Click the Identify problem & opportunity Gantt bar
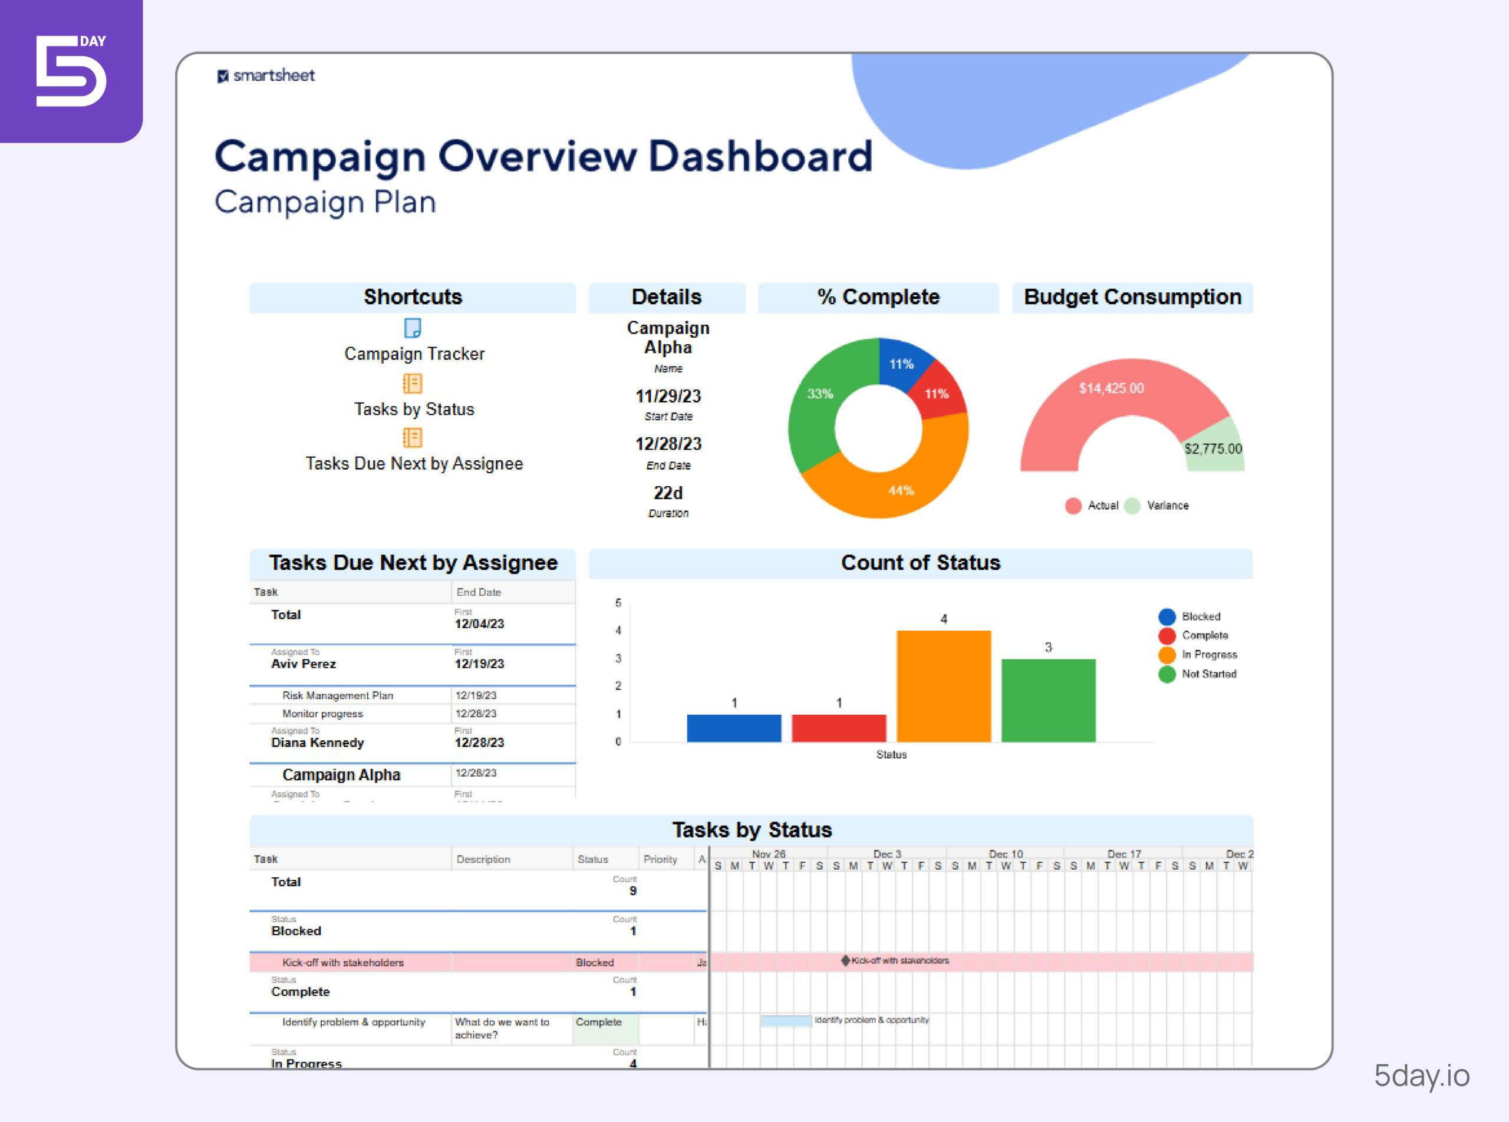This screenshot has height=1122, width=1509. pos(786,1020)
